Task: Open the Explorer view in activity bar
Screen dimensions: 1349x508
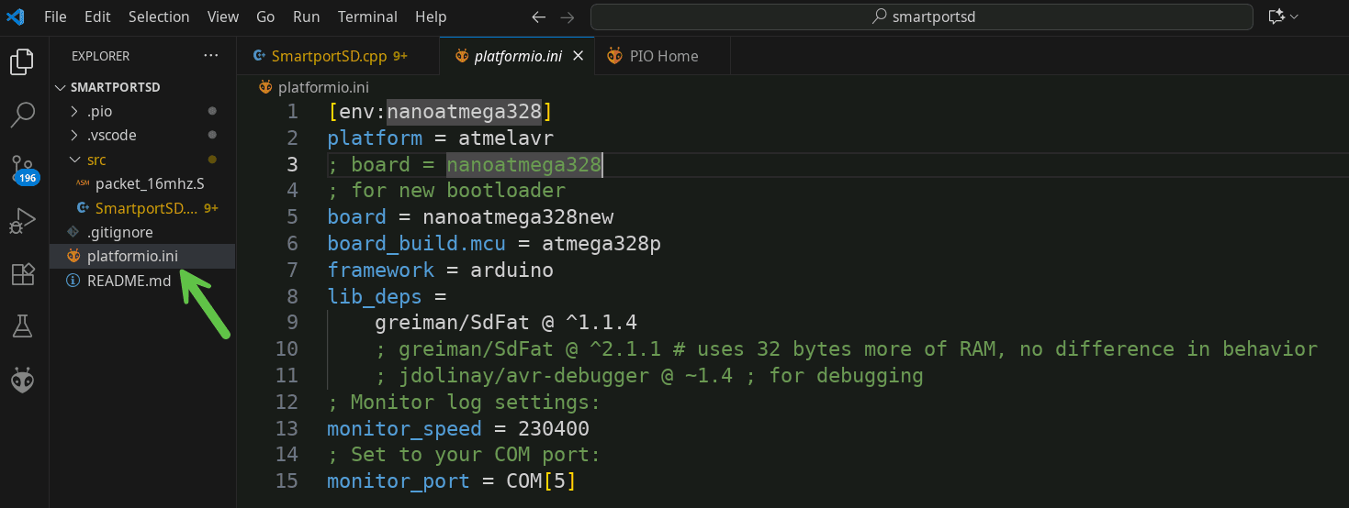Action: pyautogui.click(x=22, y=61)
